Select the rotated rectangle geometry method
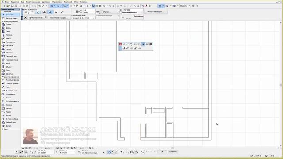 (x=62, y=12)
